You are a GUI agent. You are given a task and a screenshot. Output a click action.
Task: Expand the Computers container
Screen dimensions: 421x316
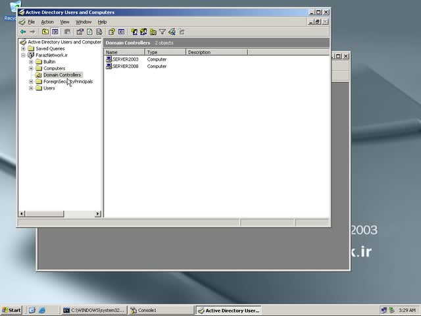(31, 68)
